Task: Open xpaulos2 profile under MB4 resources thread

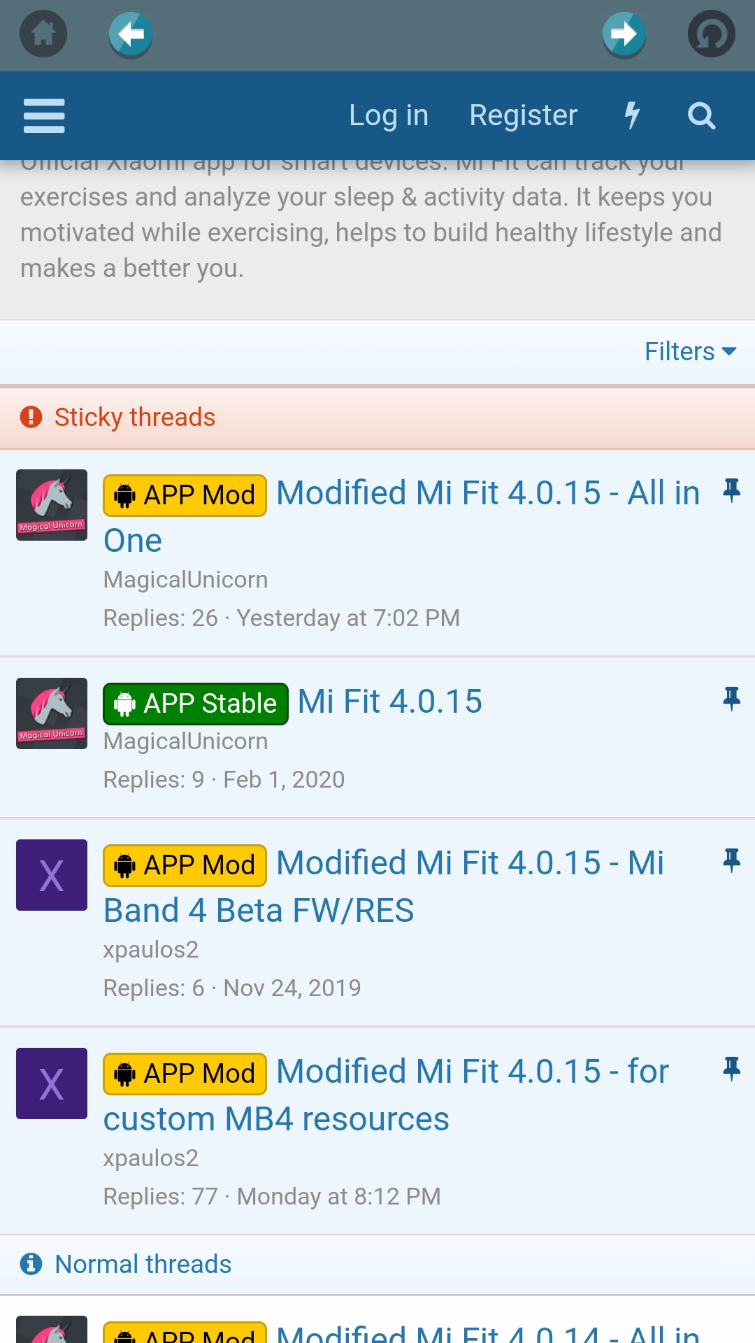Action: click(x=151, y=1158)
